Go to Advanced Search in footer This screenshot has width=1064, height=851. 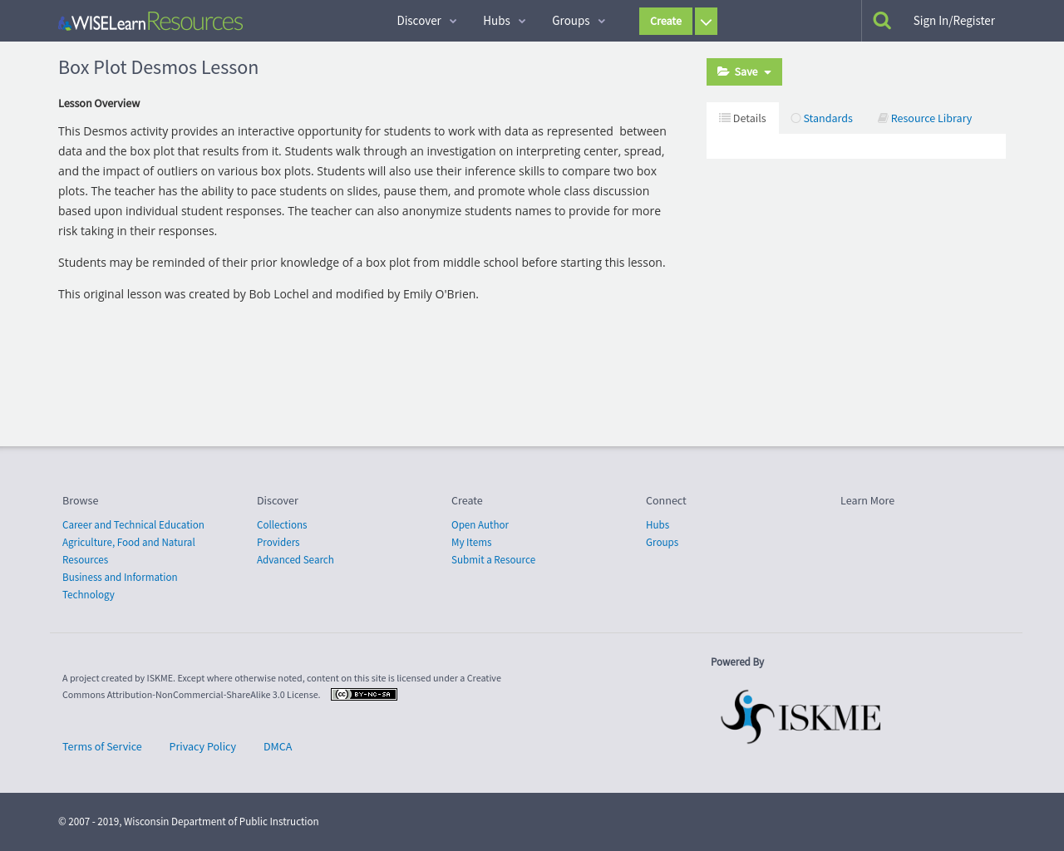pyautogui.click(x=295, y=560)
